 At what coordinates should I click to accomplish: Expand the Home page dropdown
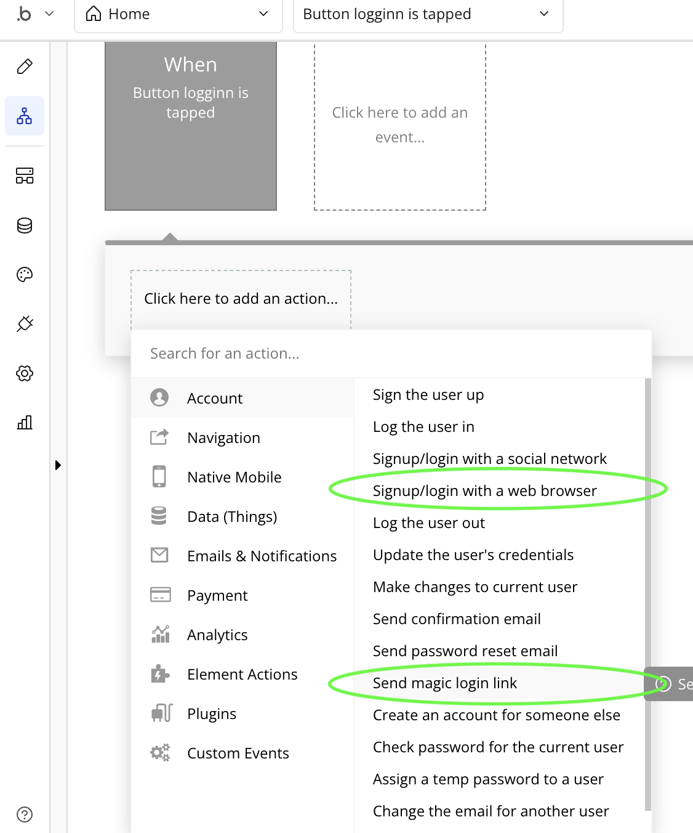click(178, 14)
